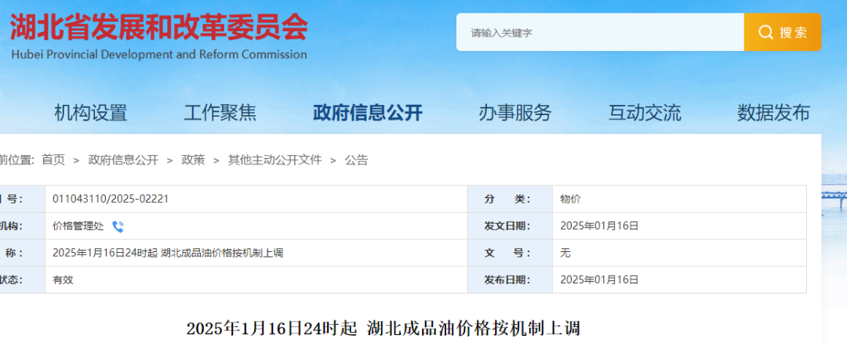Click 价格管理处 publishing agency text

click(78, 226)
